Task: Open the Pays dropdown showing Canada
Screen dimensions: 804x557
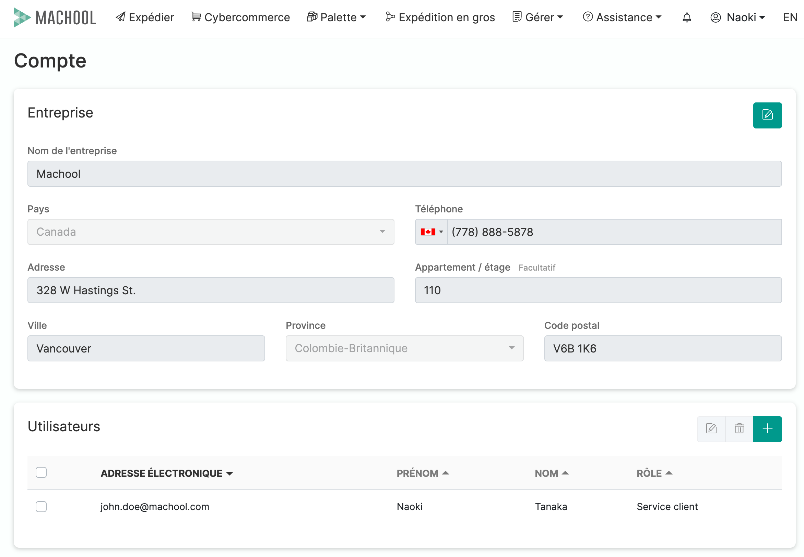Action: tap(211, 232)
